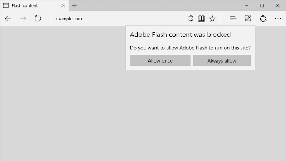Maximize the browser window
Screen dimensions: 286x161
pyautogui.click(x=262, y=6)
